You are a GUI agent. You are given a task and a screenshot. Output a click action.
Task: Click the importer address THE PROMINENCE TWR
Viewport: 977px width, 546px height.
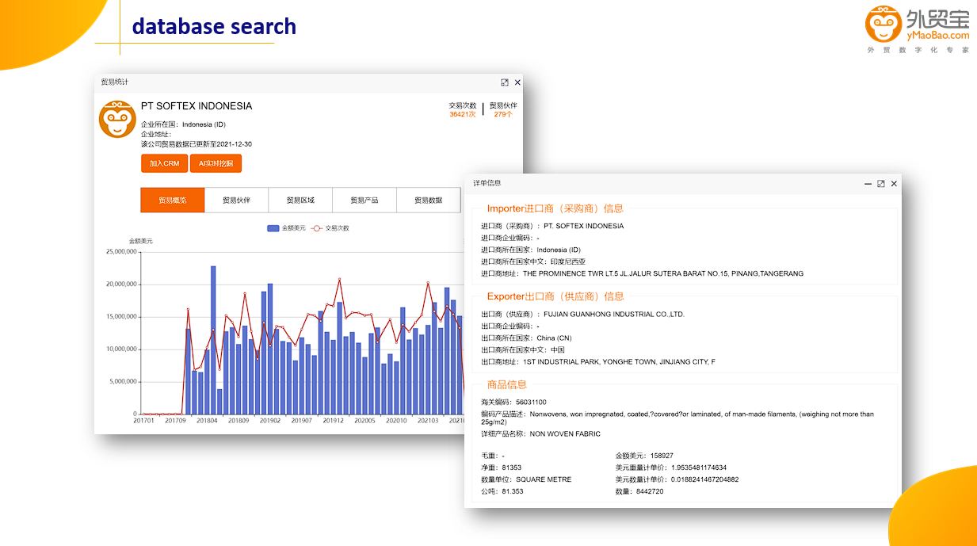click(663, 273)
